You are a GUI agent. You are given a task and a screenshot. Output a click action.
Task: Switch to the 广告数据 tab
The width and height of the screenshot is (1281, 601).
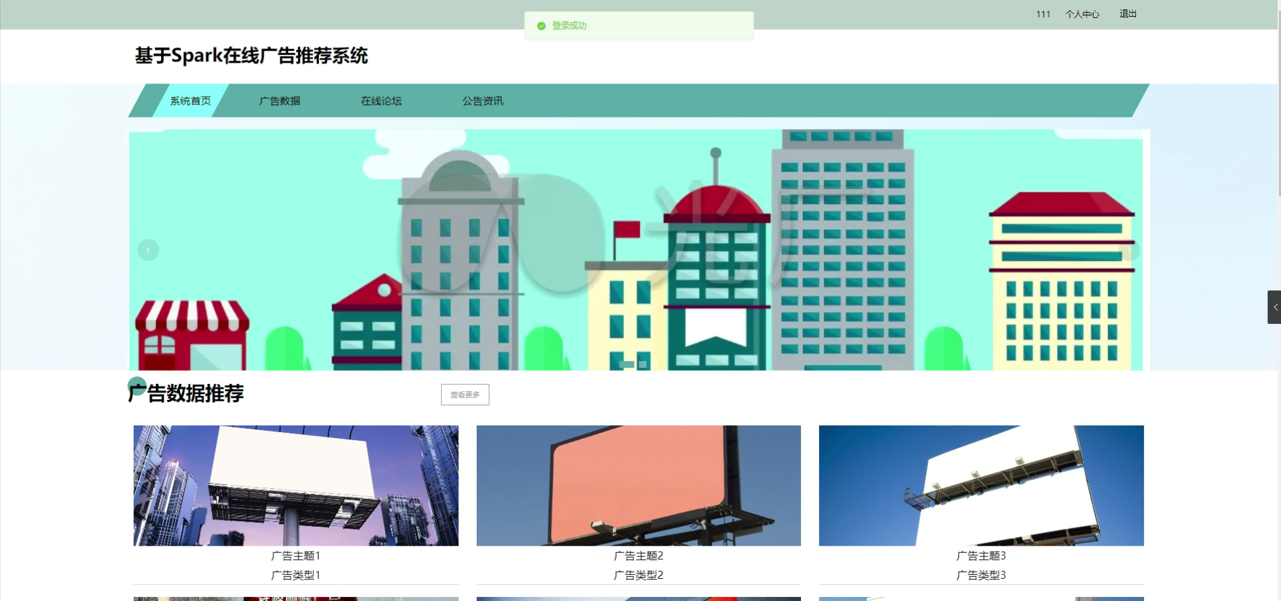(x=281, y=101)
